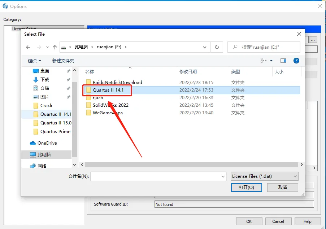
Task: Select the BaiduNetdiskDownload folder
Action: [117, 83]
